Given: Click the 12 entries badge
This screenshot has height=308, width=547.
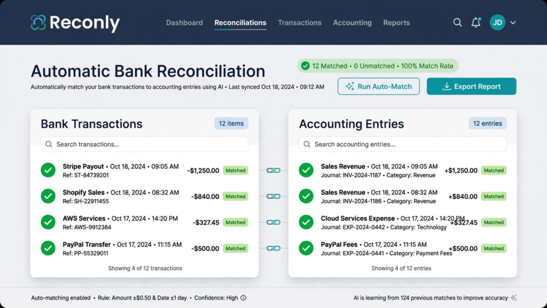Looking at the screenshot, I should [487, 124].
